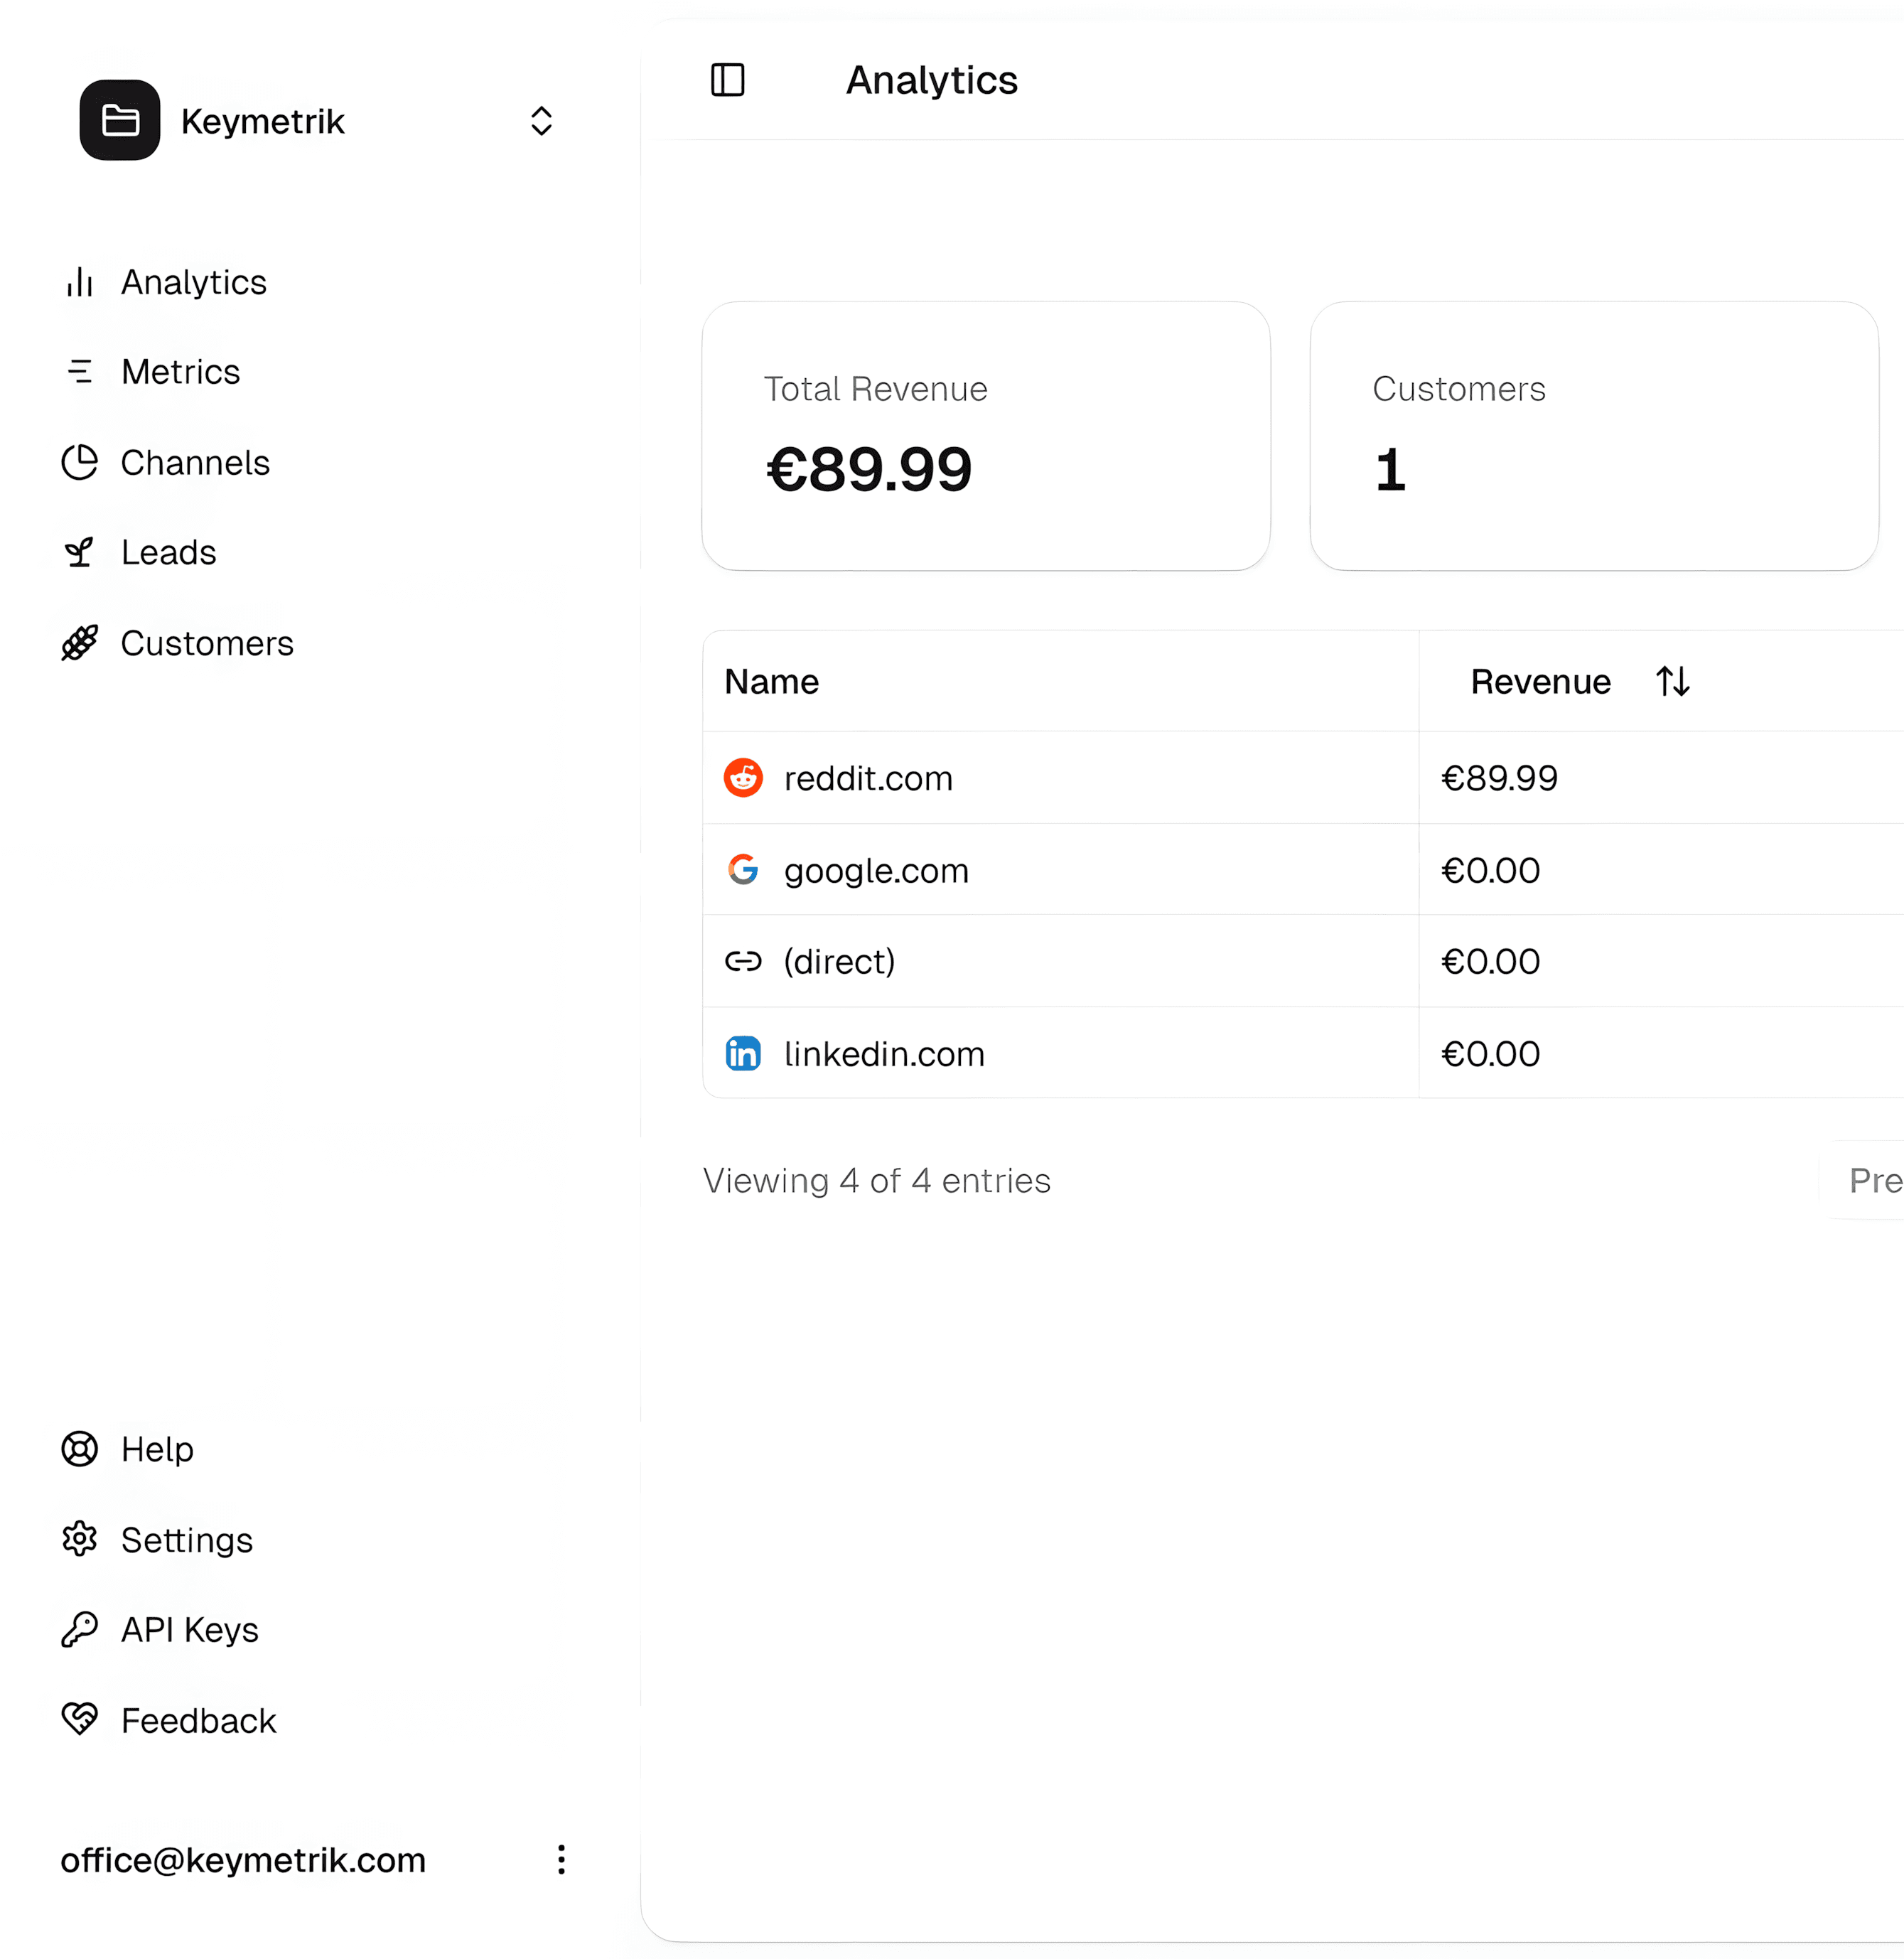Viewport: 1904px width, 1959px height.
Task: Click the reddit.com logo icon
Action: [x=743, y=778]
